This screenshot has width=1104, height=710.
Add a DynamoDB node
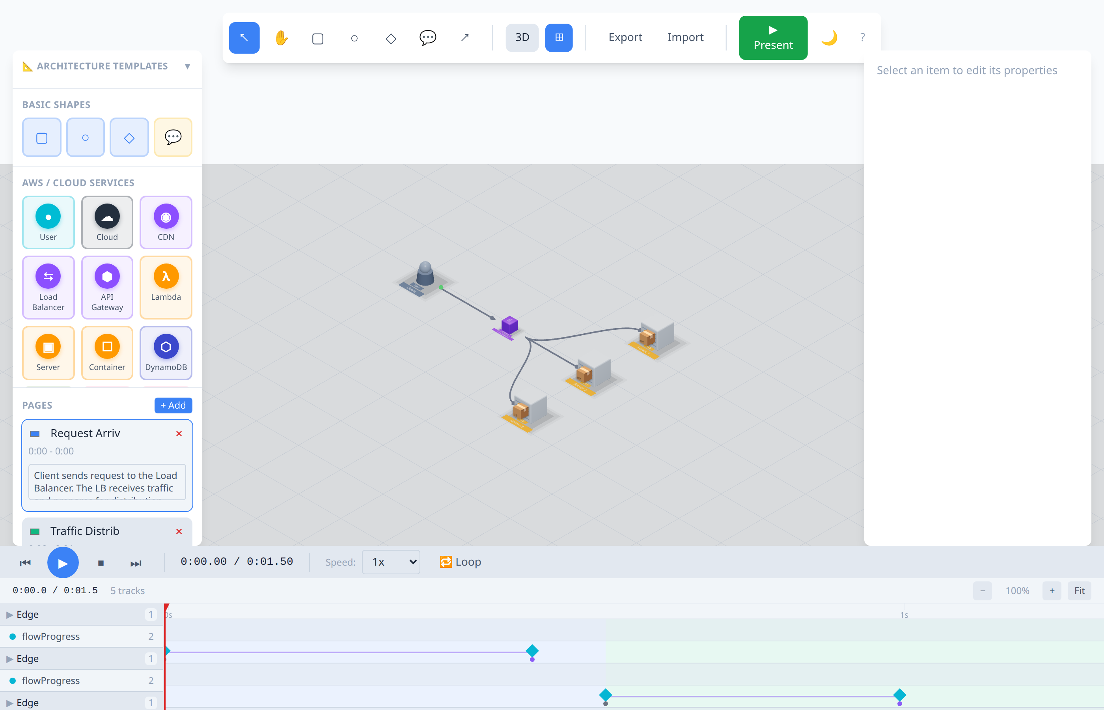click(166, 353)
